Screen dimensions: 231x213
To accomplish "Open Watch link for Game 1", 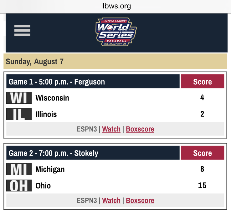I will coord(111,129).
